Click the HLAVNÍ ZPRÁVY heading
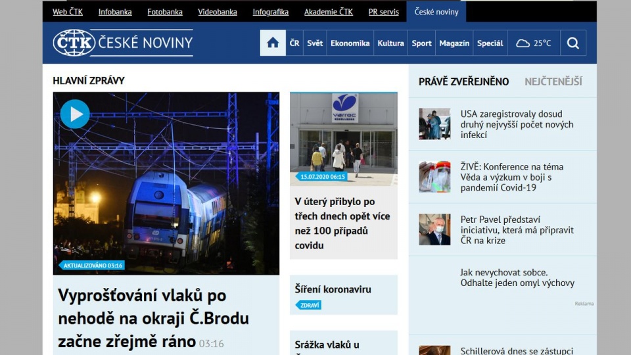This screenshot has height=355, width=631. pyautogui.click(x=89, y=80)
